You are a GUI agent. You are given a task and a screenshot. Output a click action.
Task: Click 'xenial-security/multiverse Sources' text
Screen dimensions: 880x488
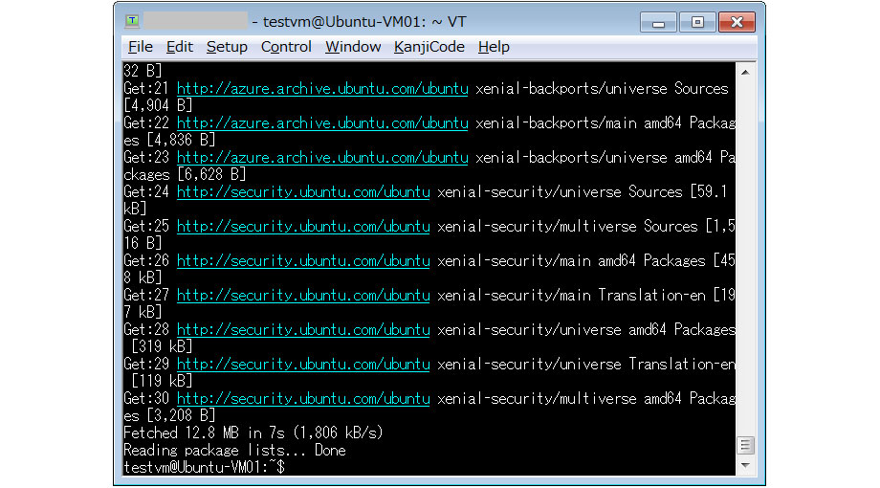(x=567, y=227)
